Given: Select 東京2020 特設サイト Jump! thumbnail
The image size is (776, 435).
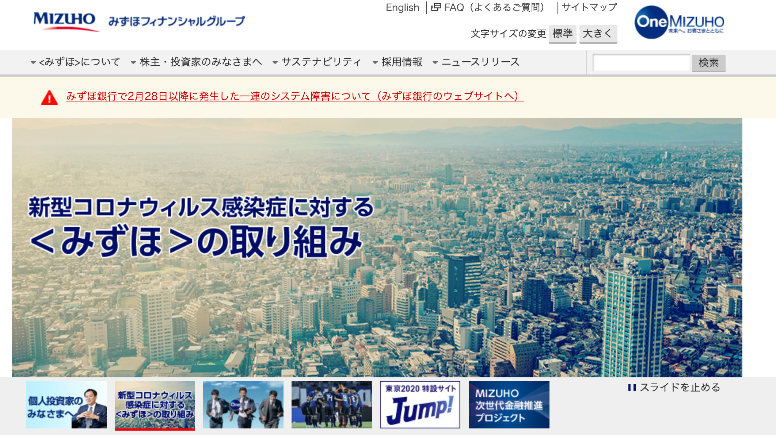Looking at the screenshot, I should pyautogui.click(x=420, y=405).
